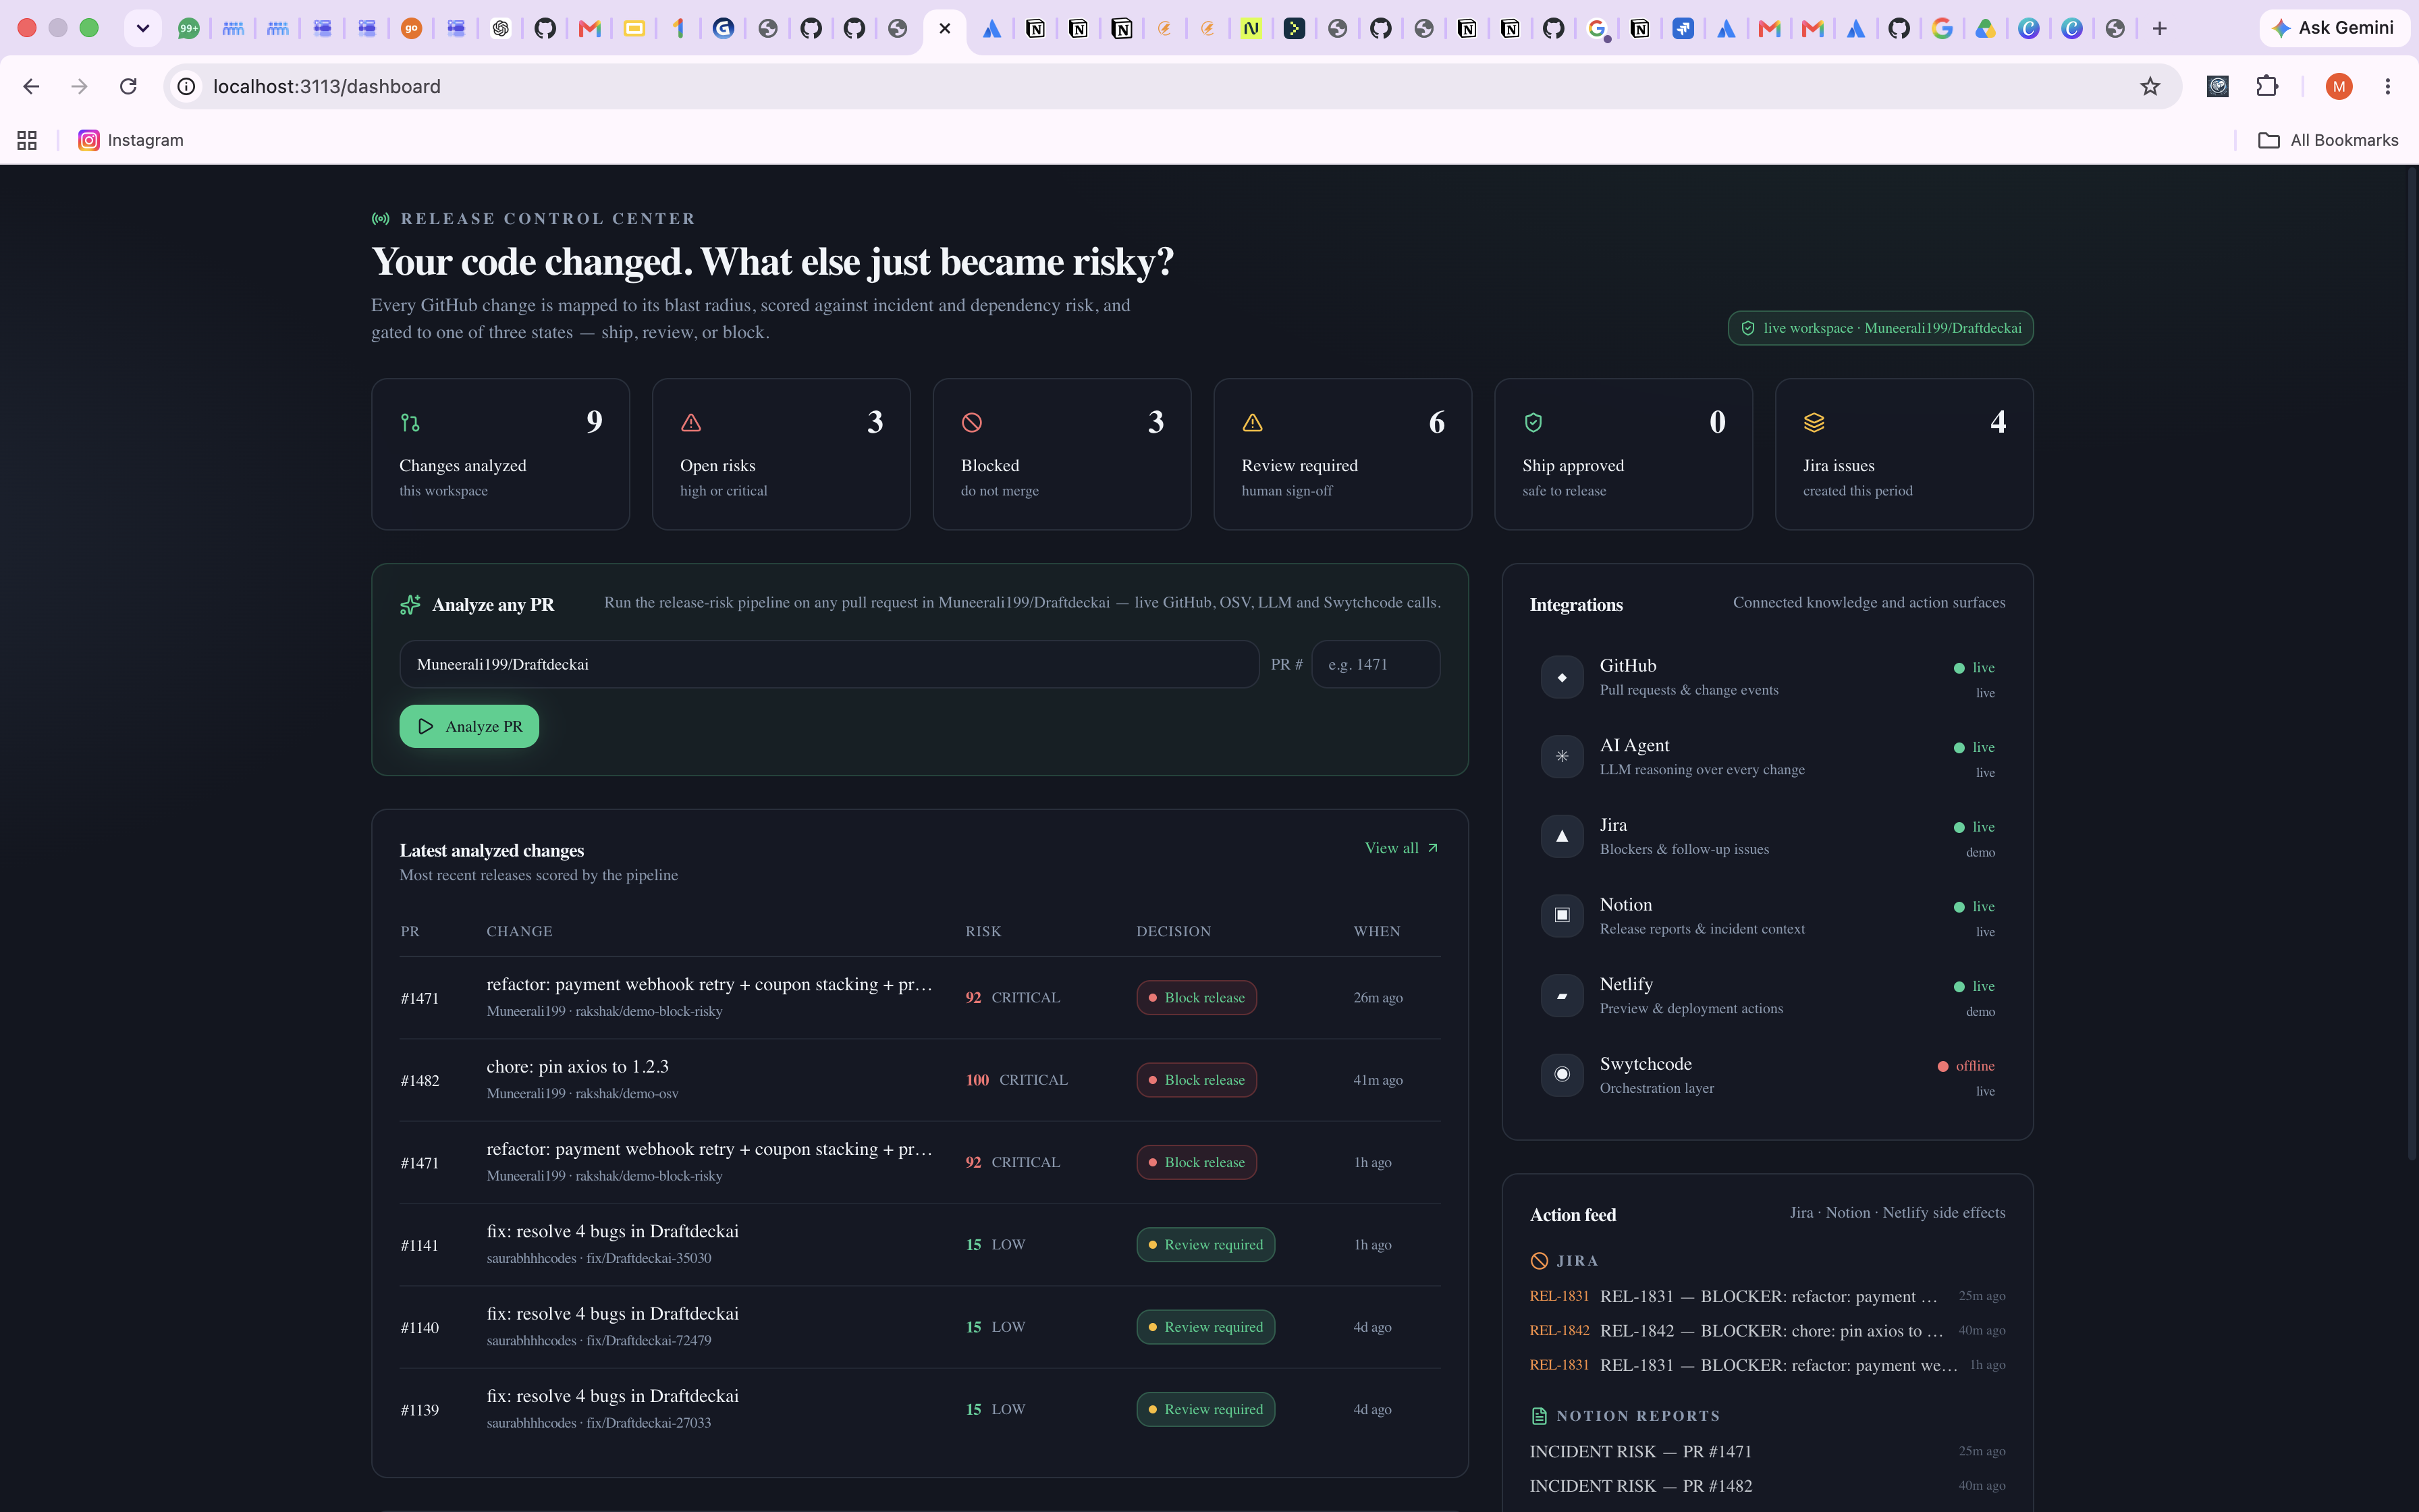Focus the repository field Muneerali199/Draftdeckai
Image resolution: width=2419 pixels, height=1512 pixels.
pyautogui.click(x=829, y=664)
